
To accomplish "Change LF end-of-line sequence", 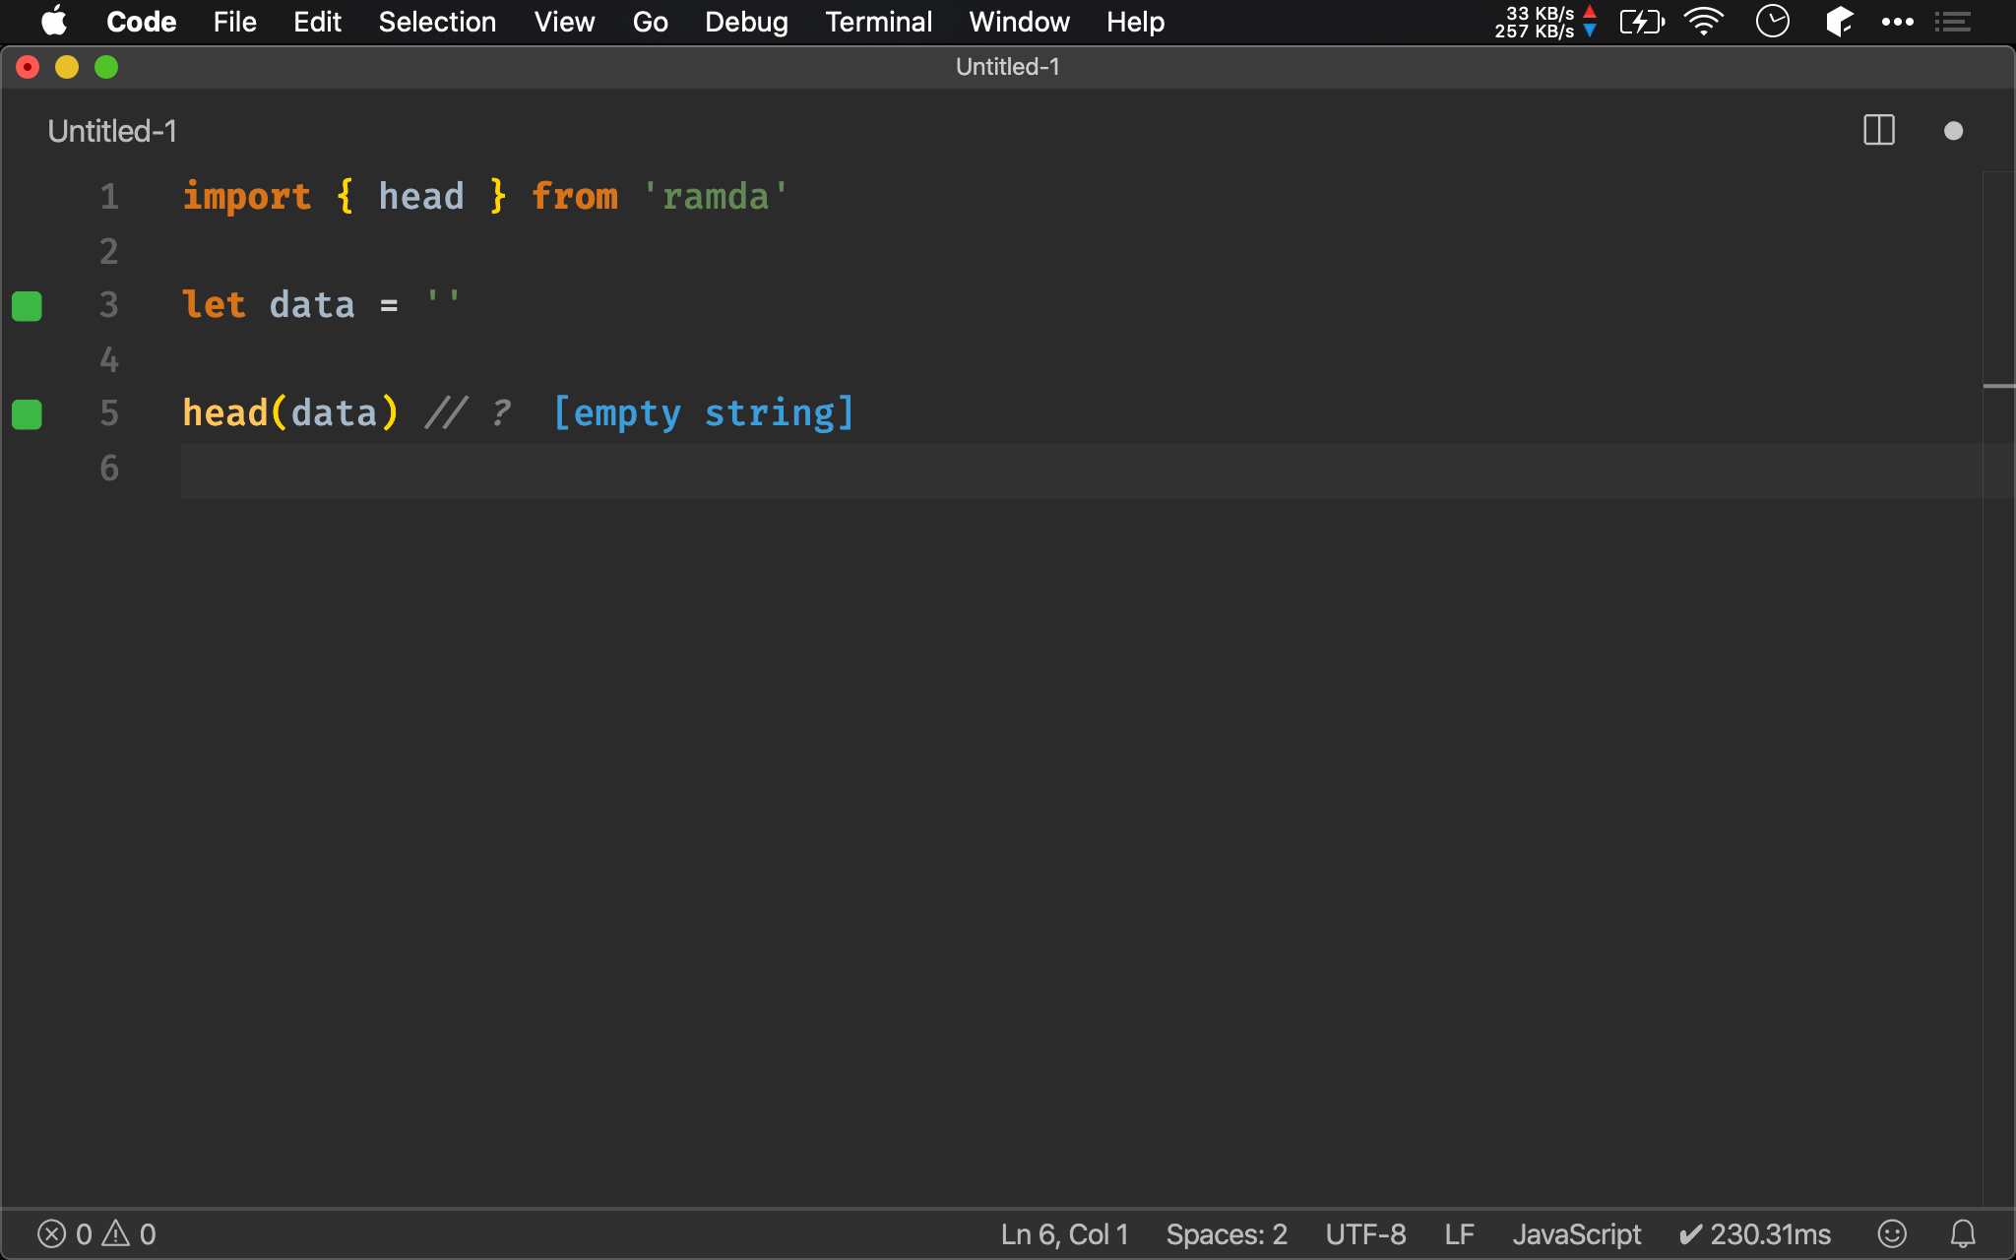I will tap(1459, 1234).
